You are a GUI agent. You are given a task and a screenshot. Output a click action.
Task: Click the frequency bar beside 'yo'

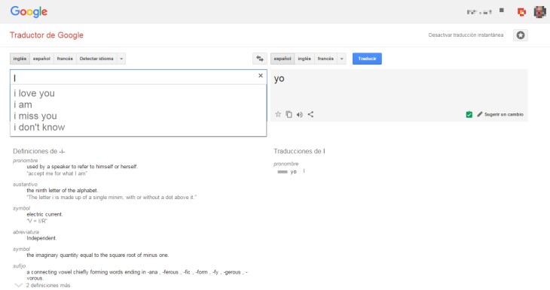(283, 172)
